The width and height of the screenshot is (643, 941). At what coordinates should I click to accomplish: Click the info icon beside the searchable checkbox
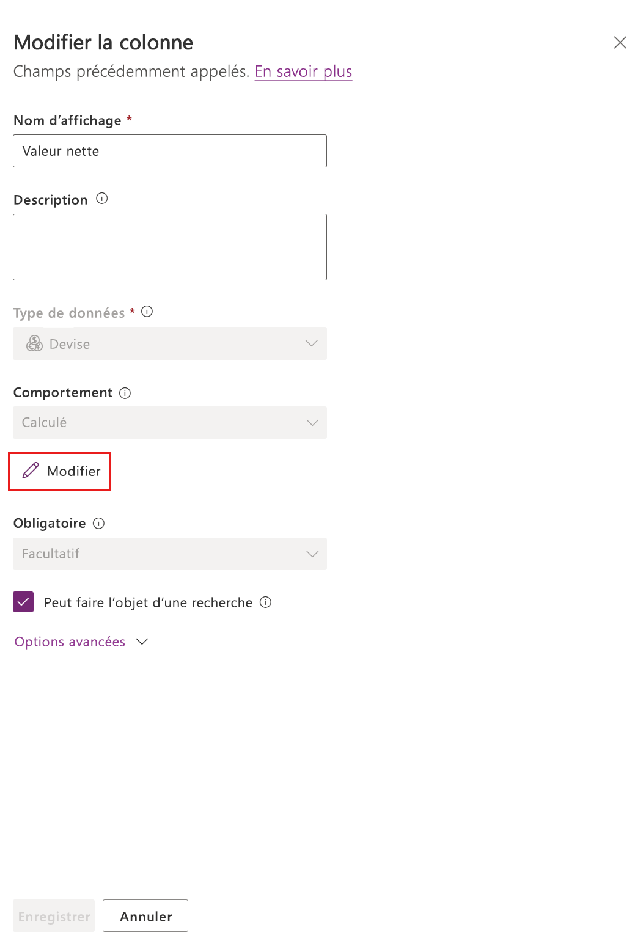click(x=266, y=602)
